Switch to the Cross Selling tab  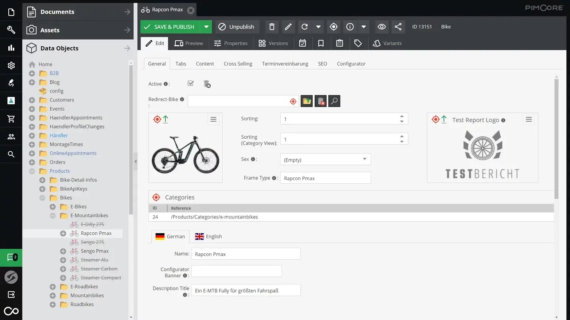click(x=238, y=64)
